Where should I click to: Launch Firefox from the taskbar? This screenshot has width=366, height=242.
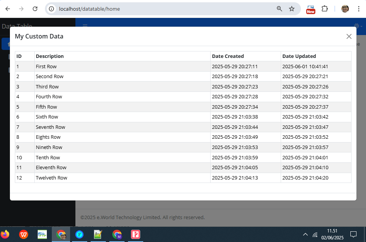(5, 234)
